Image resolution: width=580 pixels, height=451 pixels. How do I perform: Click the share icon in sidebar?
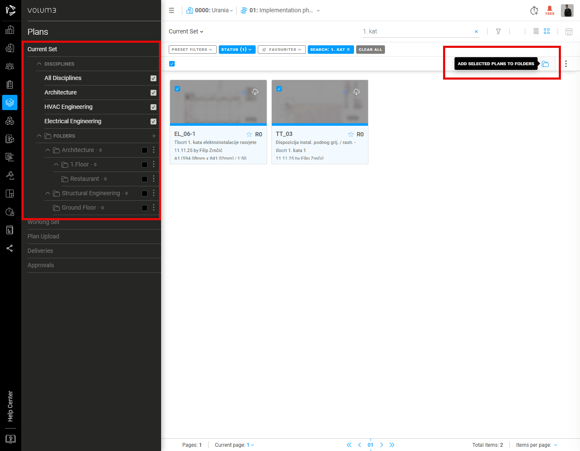click(10, 248)
